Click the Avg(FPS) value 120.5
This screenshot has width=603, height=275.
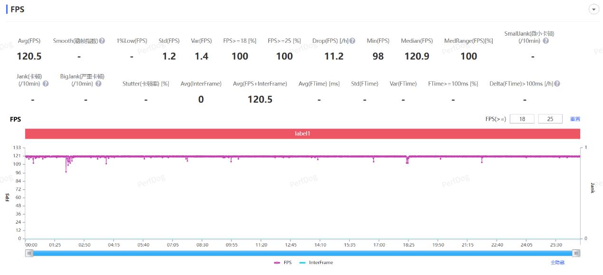point(29,56)
